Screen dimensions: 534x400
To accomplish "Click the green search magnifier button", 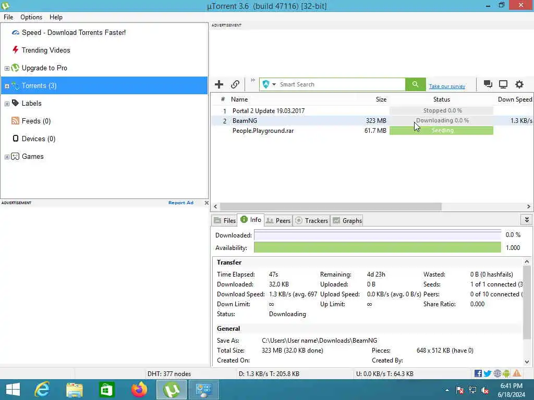I will [415, 84].
